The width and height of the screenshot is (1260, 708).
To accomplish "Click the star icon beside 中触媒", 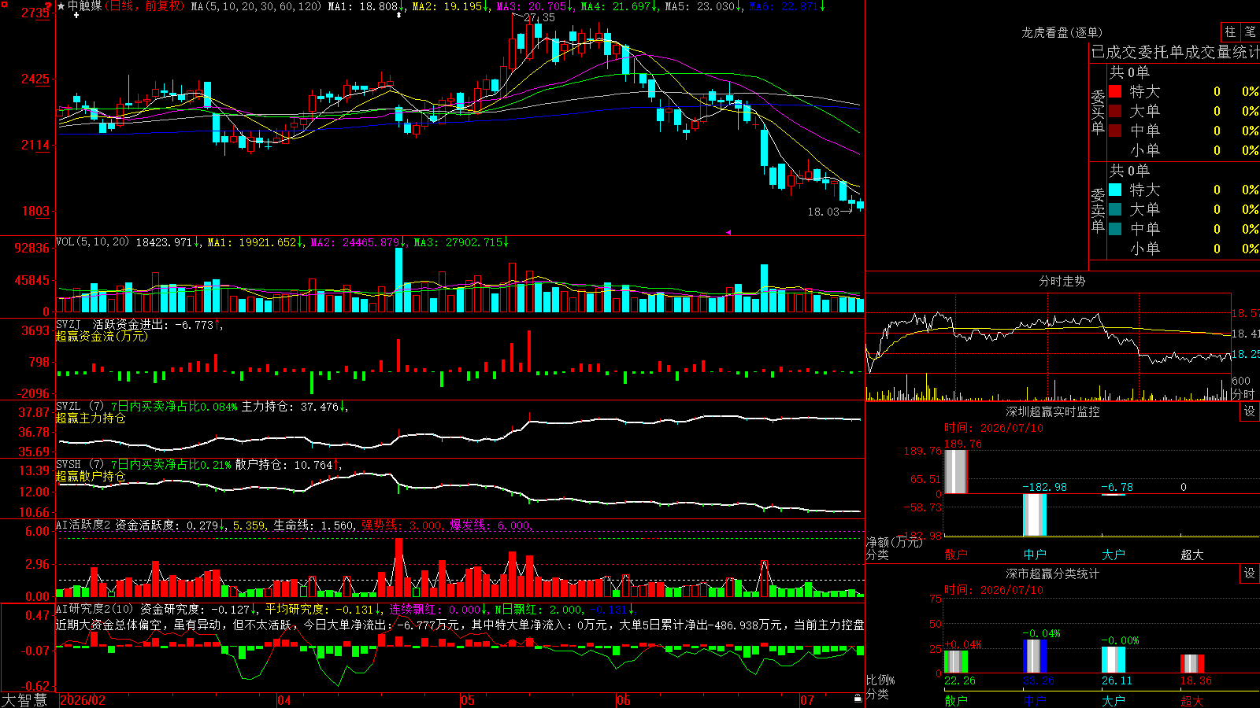I will 61,6.
